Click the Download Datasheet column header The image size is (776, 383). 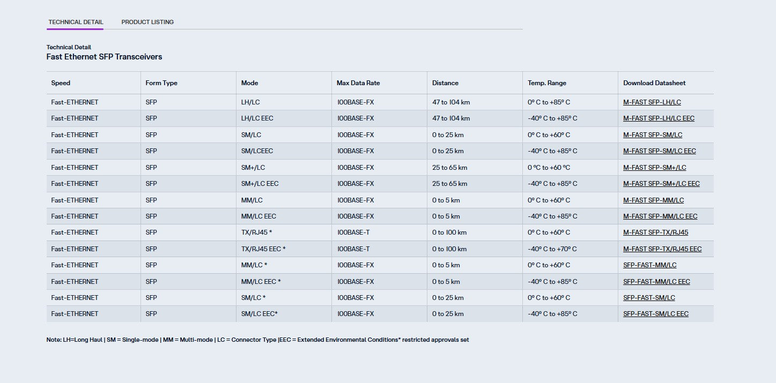(x=654, y=83)
